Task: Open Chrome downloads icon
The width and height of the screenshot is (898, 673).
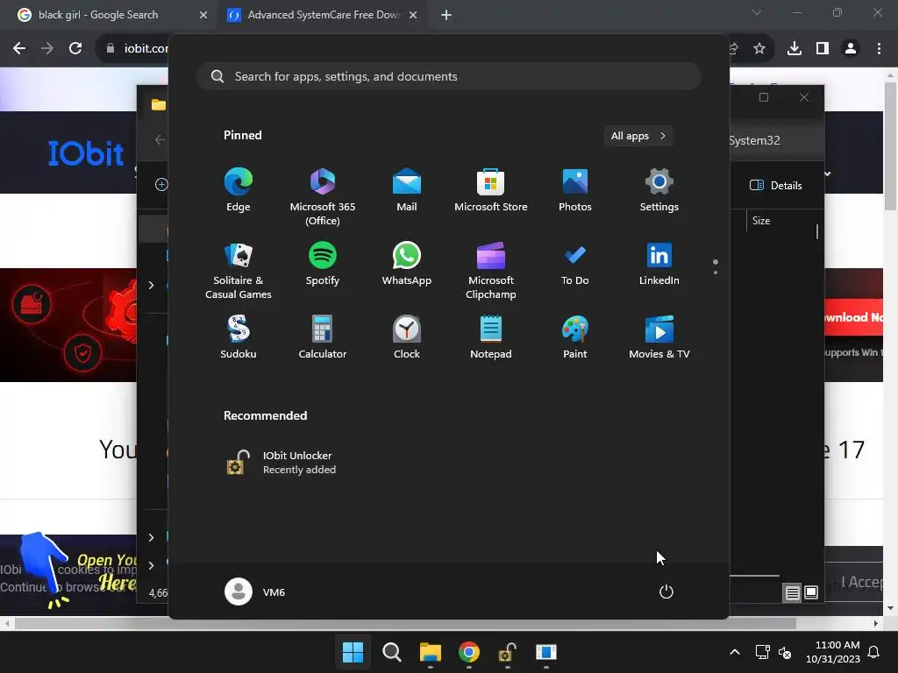Action: [795, 49]
